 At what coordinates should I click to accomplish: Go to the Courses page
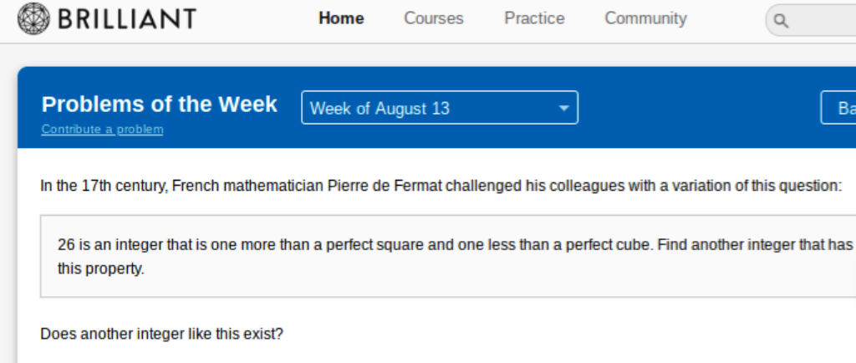(434, 18)
